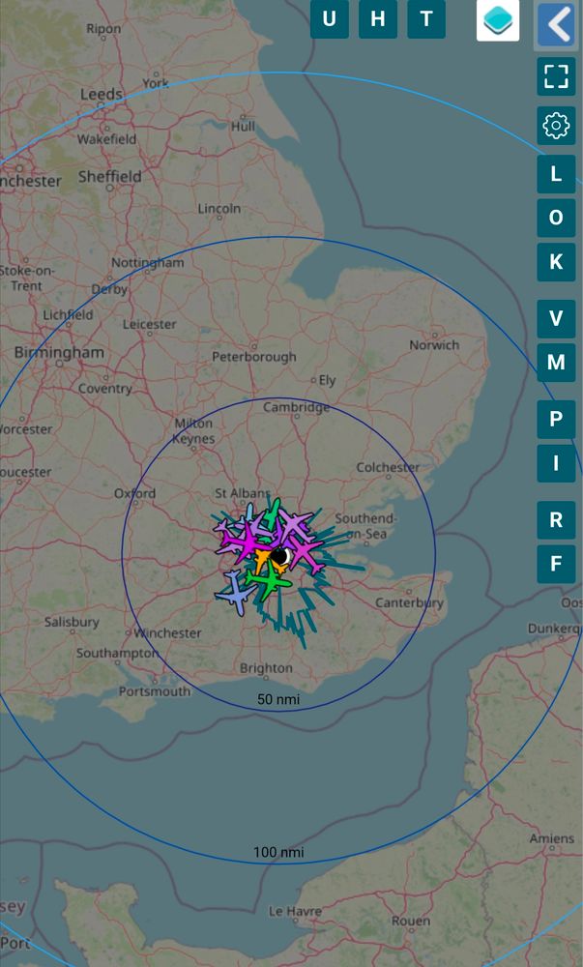Select the teal-green aircraft at top

(271, 513)
